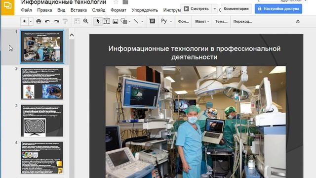Expand the shapes dropdown arrow
This screenshot has width=316, height=178.
[129, 21]
